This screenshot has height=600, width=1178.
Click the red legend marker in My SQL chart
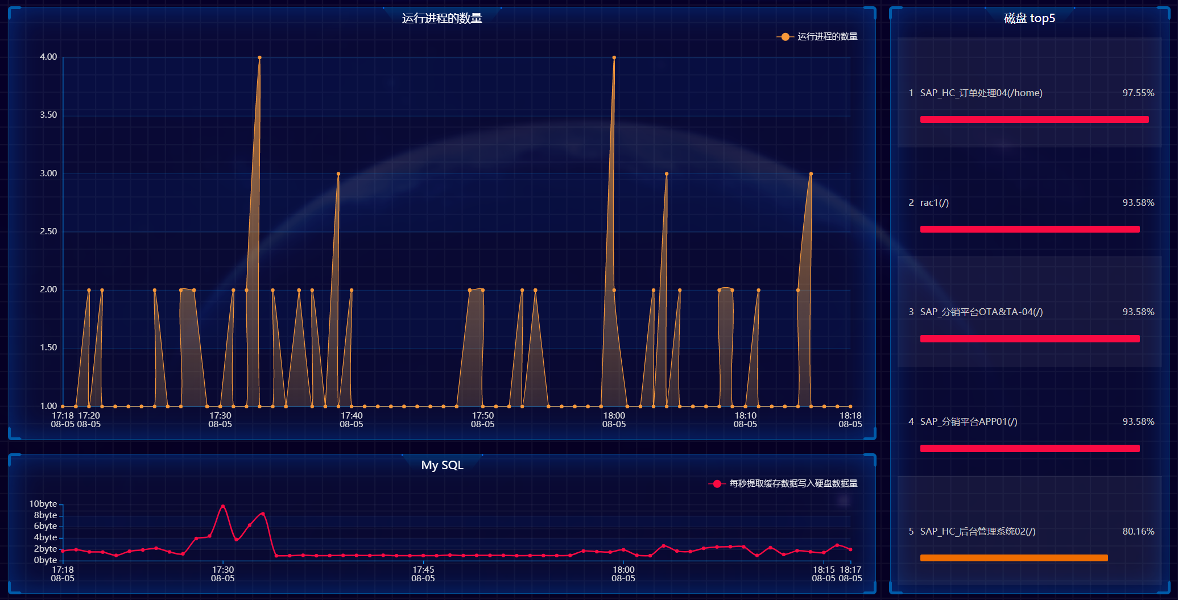tap(717, 483)
